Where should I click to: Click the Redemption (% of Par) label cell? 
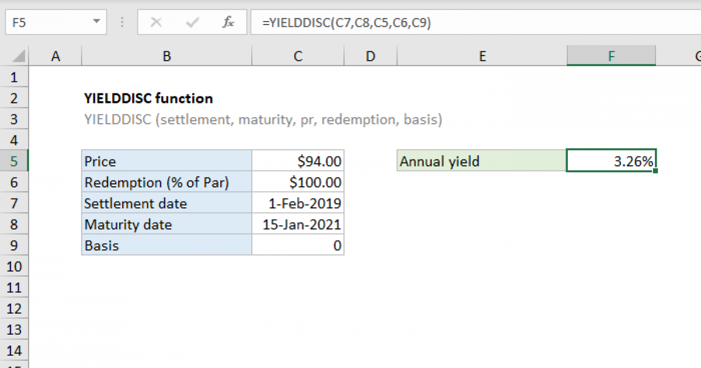pos(166,182)
